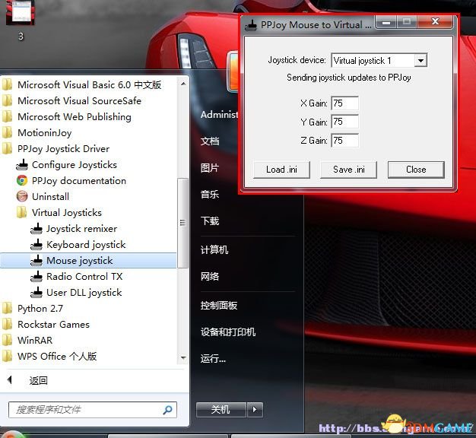Click search programs and files box

pyautogui.click(x=93, y=410)
